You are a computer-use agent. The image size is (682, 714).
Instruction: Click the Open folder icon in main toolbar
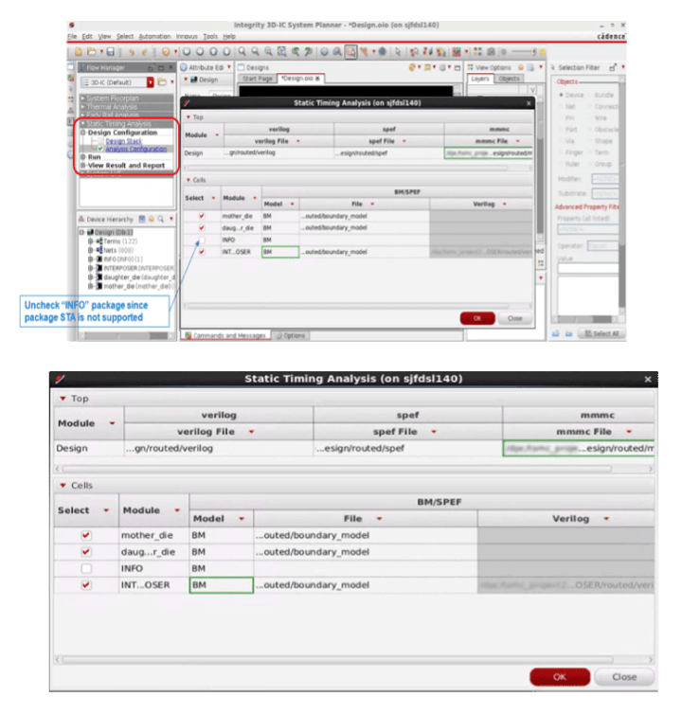click(91, 51)
